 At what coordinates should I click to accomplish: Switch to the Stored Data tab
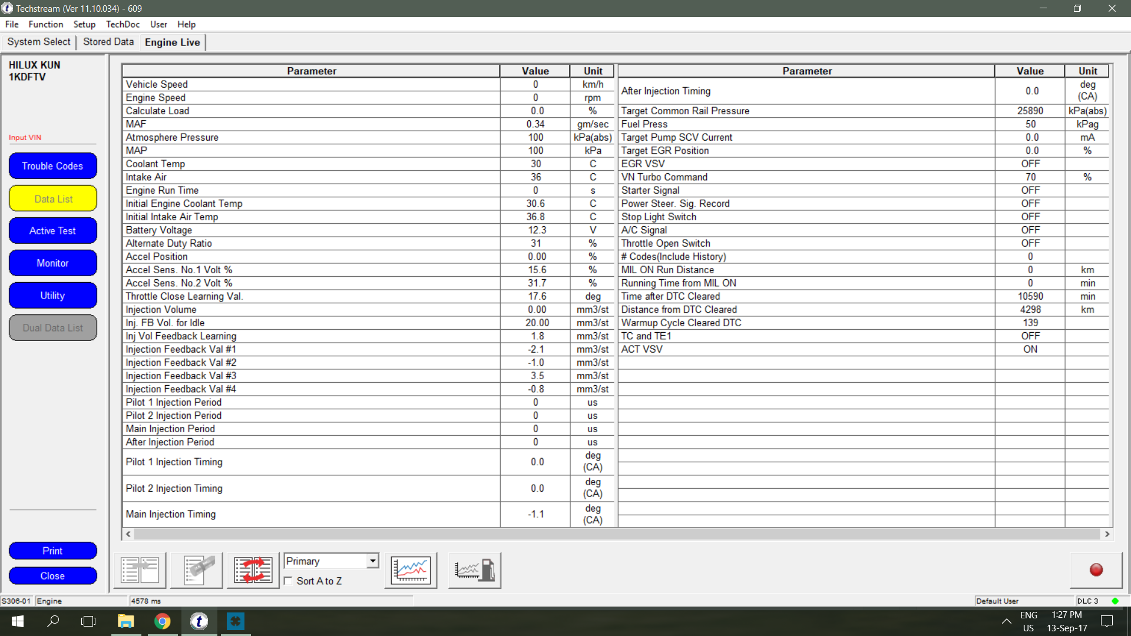pyautogui.click(x=108, y=42)
